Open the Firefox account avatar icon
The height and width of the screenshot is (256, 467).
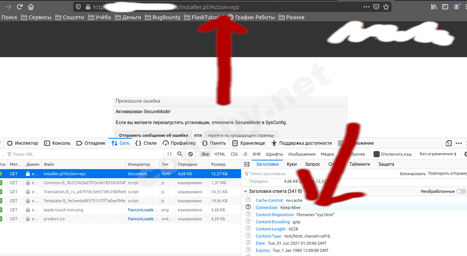tap(457, 7)
